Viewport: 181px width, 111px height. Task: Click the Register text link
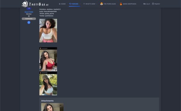pyautogui.click(x=157, y=4)
